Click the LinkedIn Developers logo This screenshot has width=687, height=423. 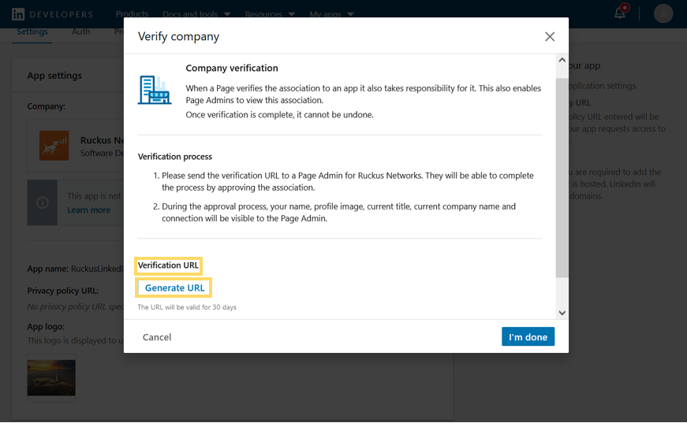pyautogui.click(x=53, y=14)
